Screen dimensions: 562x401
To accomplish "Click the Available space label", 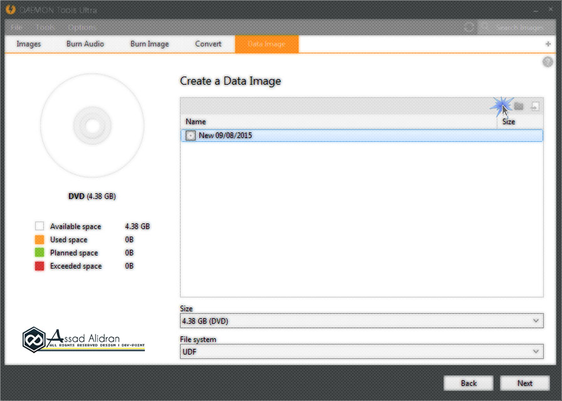I will (76, 227).
